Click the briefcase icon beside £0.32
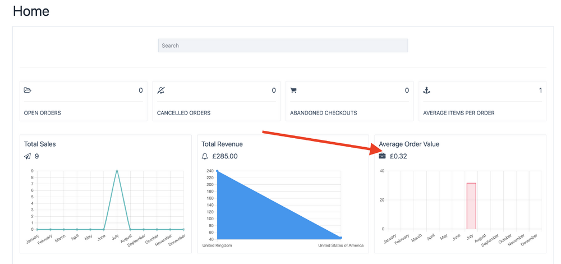 point(382,156)
